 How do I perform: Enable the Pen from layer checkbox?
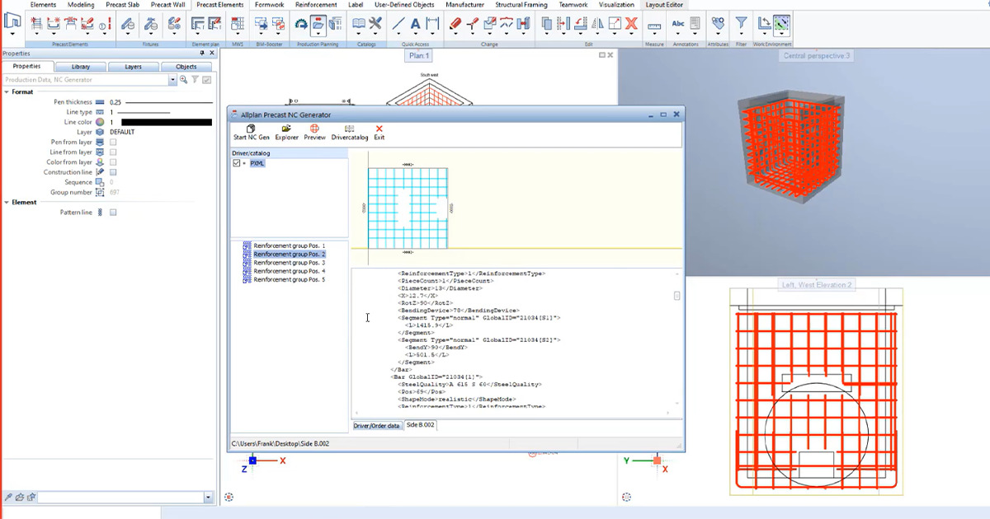point(113,143)
